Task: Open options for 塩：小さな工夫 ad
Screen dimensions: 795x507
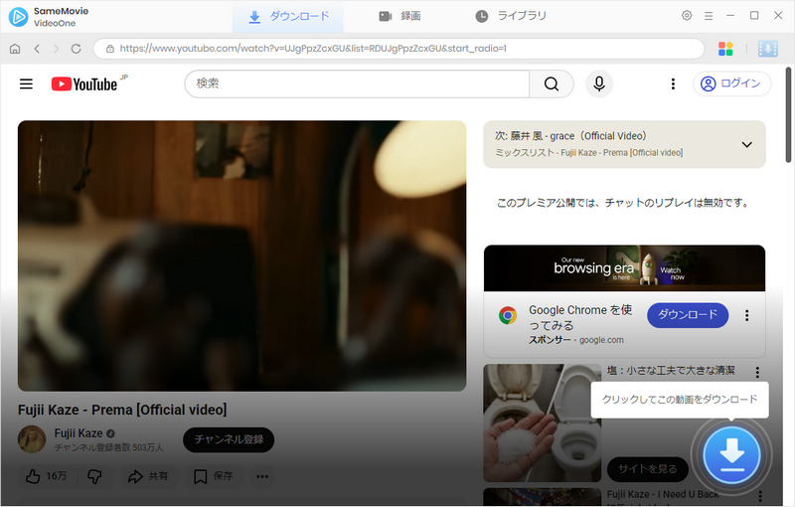Action: click(x=757, y=372)
